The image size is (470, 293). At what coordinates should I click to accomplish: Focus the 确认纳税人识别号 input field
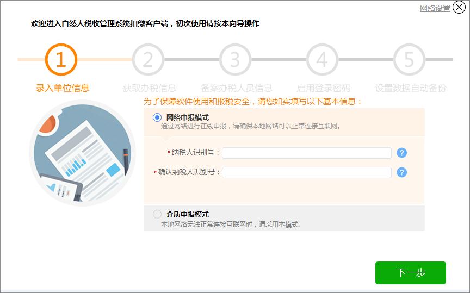point(306,172)
